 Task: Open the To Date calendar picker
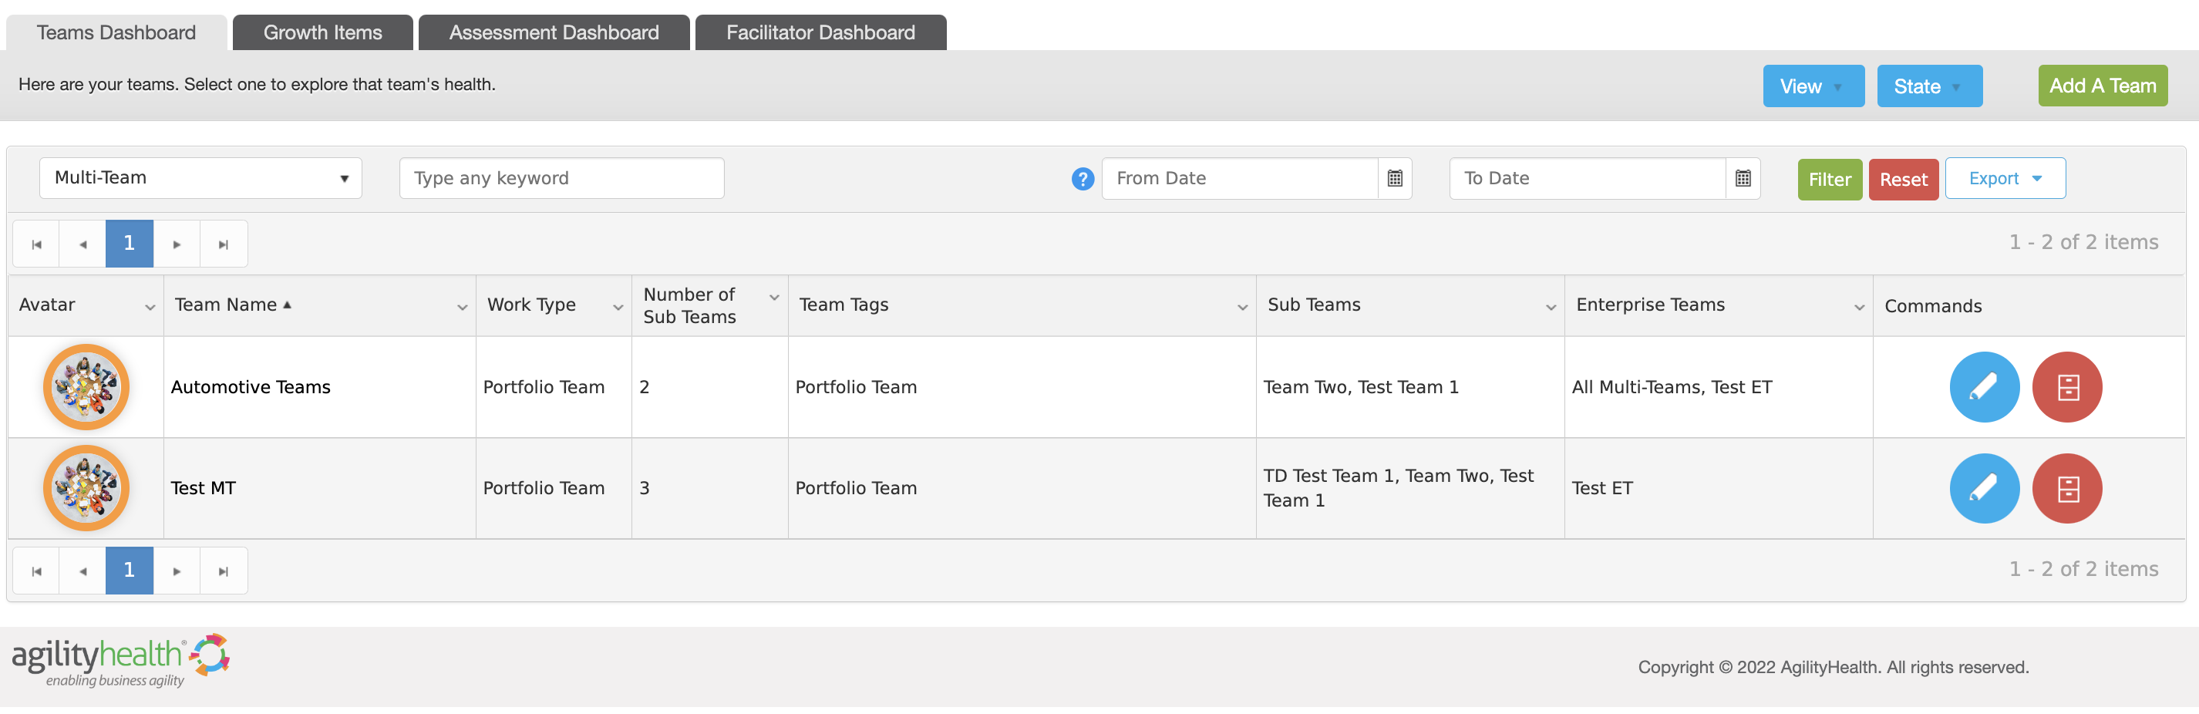pos(1743,179)
